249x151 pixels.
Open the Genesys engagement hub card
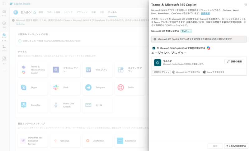click(65, 141)
